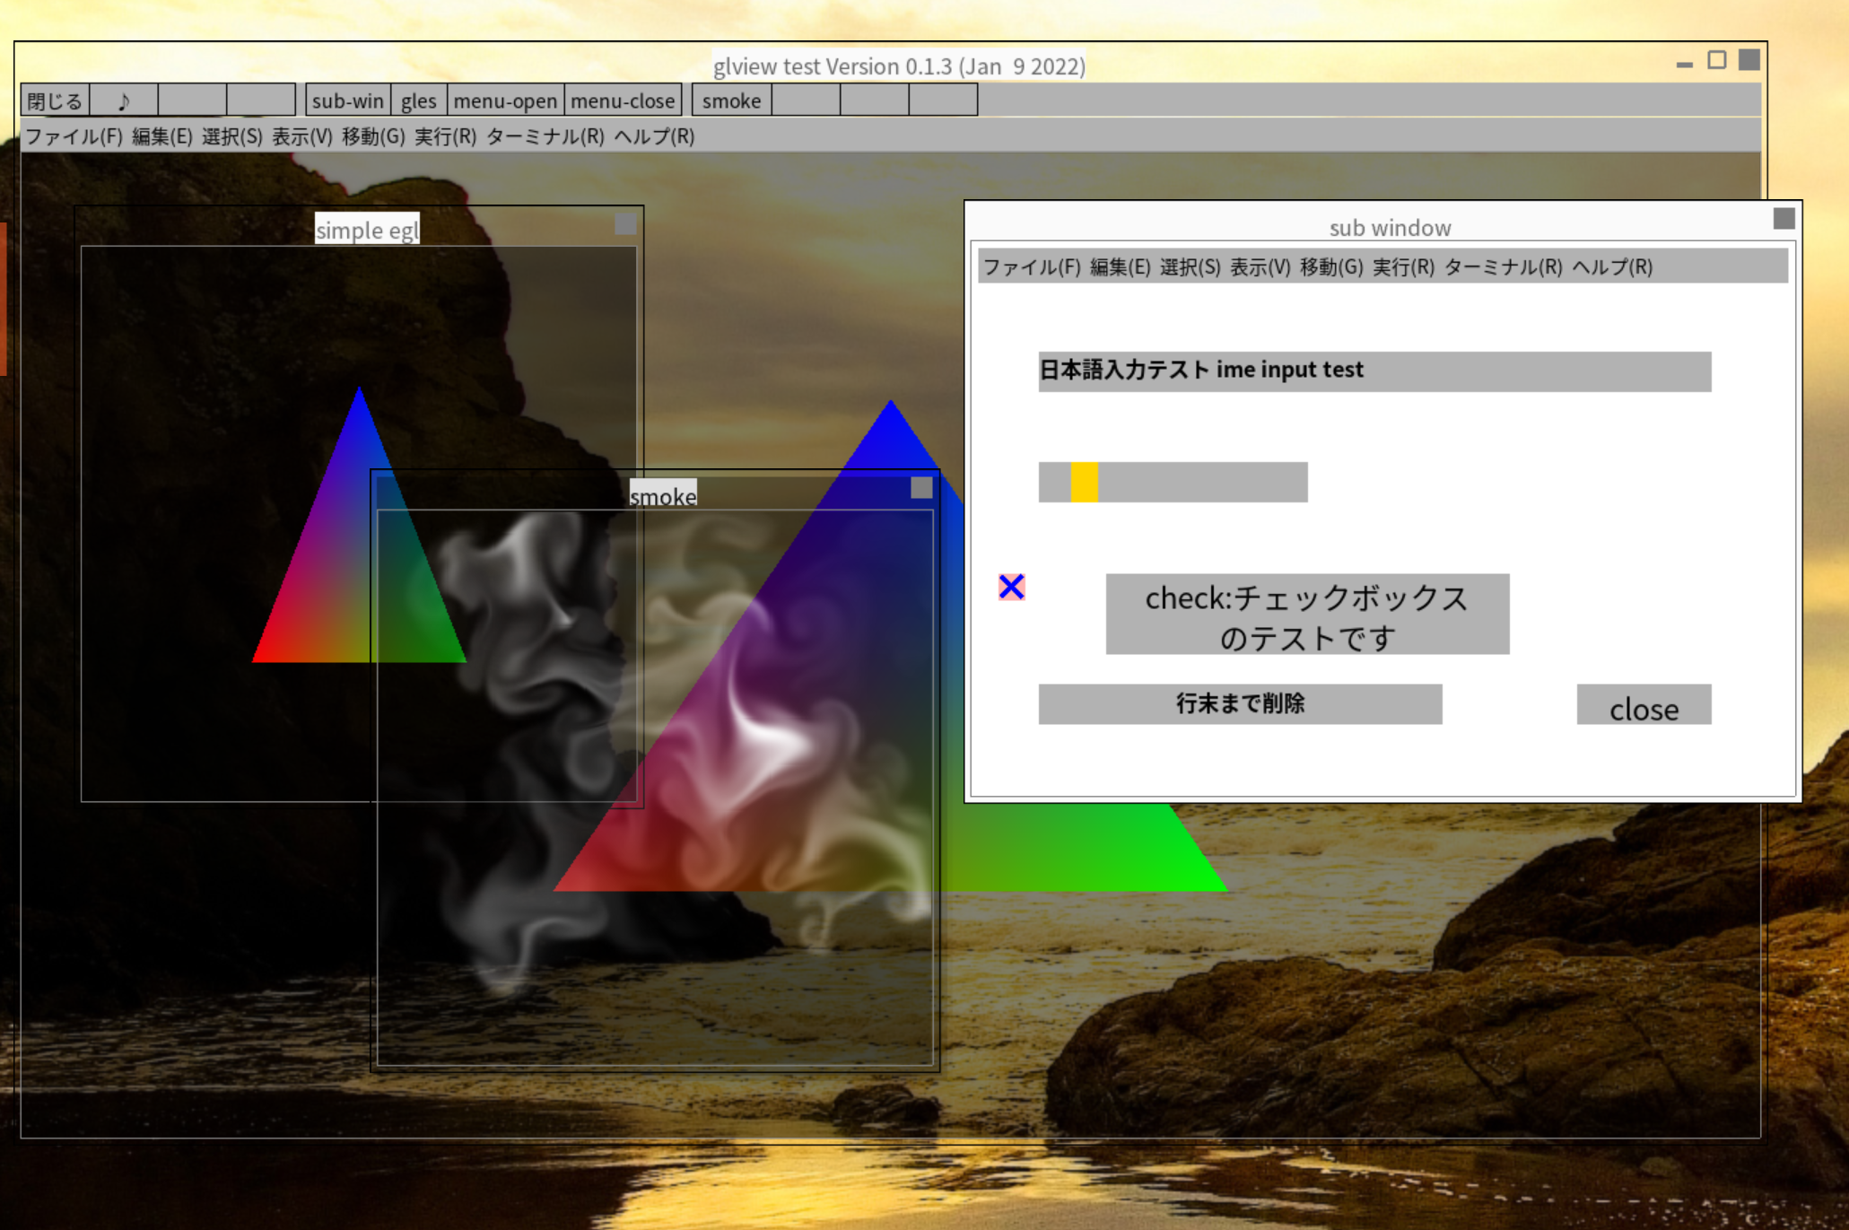Toggle the blue X checkbox

coord(1011,587)
